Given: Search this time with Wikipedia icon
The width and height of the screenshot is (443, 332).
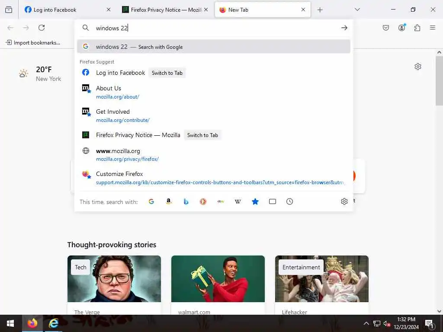Looking at the screenshot, I should (238, 201).
